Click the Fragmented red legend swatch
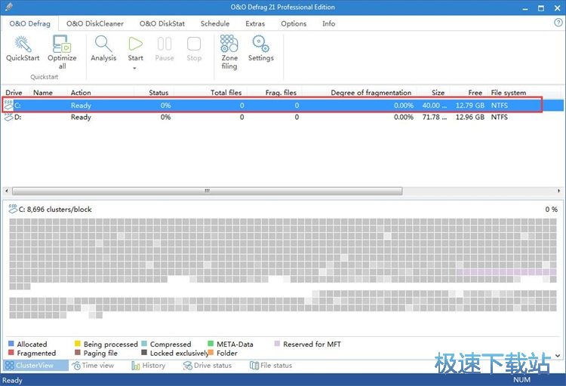Viewport: 566px width, 386px height. click(11, 352)
